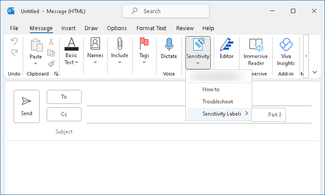Open Viva Insights add-in
The height and width of the screenshot is (195, 325).
point(285,52)
